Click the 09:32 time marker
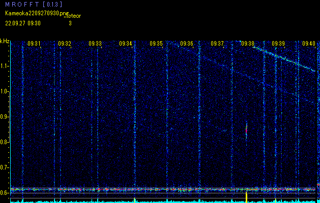This screenshot has width=320, height=203. coord(65,44)
